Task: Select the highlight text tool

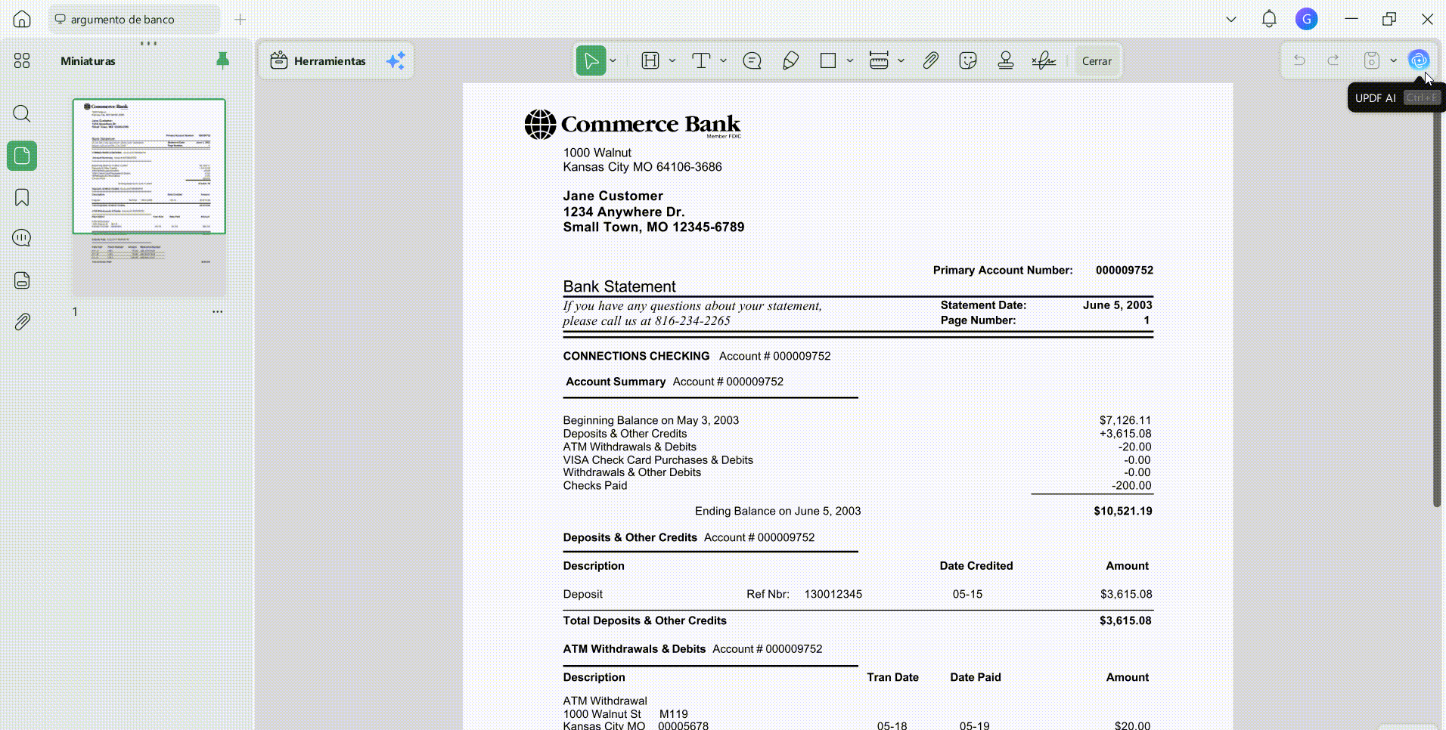Action: click(x=650, y=60)
